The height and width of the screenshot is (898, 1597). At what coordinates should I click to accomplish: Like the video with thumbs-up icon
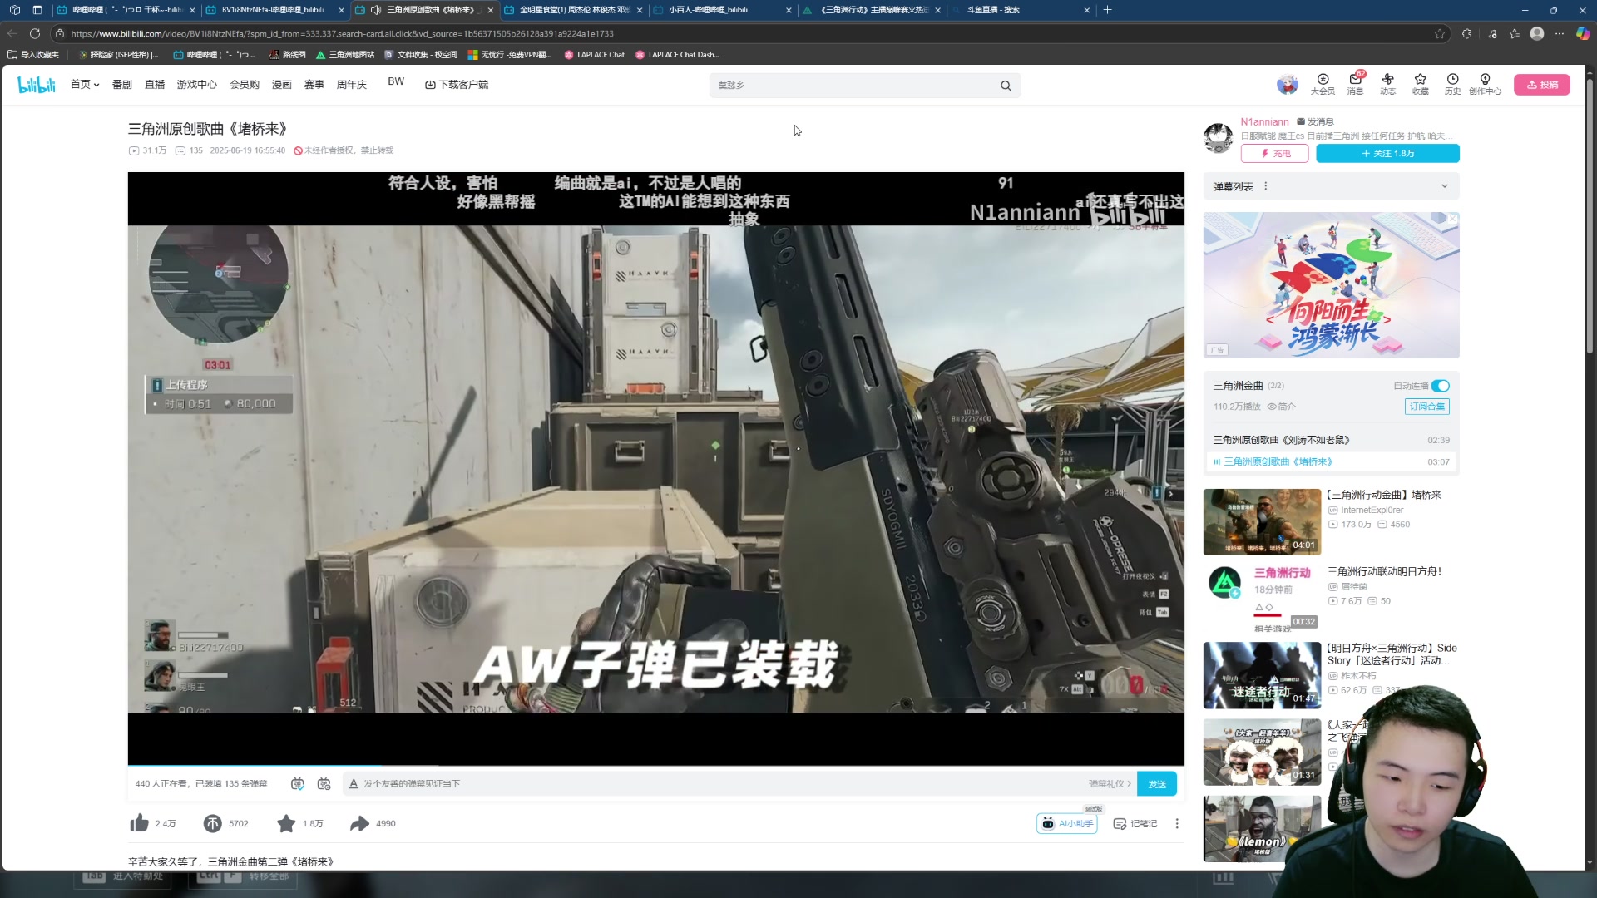(139, 823)
